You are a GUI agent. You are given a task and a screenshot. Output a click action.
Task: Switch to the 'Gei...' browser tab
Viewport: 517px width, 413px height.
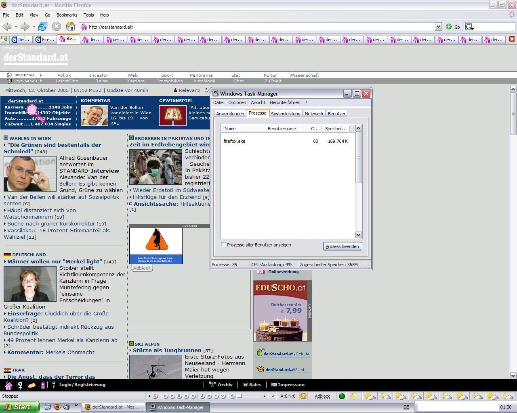tap(21, 40)
